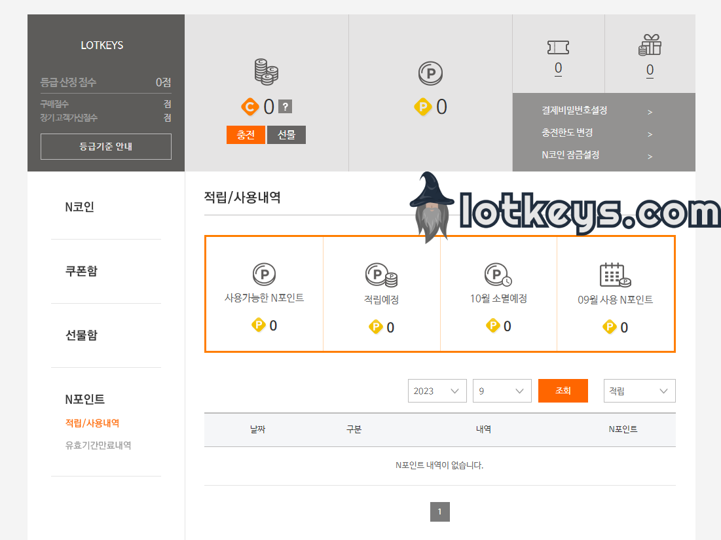721x540 pixels.
Task: Click the large P point circle icon
Action: tap(430, 73)
